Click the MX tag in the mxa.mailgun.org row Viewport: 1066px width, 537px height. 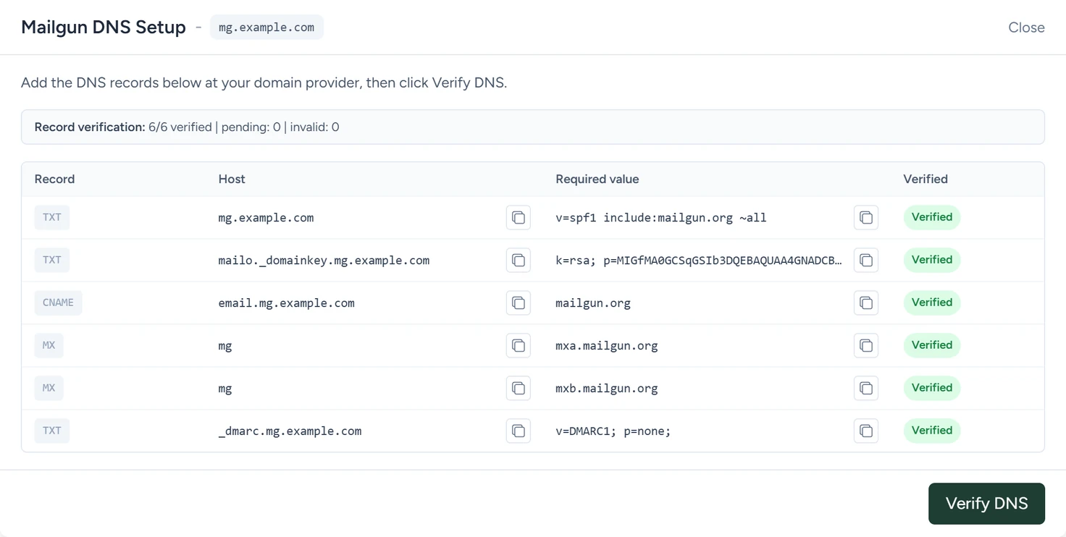49,345
